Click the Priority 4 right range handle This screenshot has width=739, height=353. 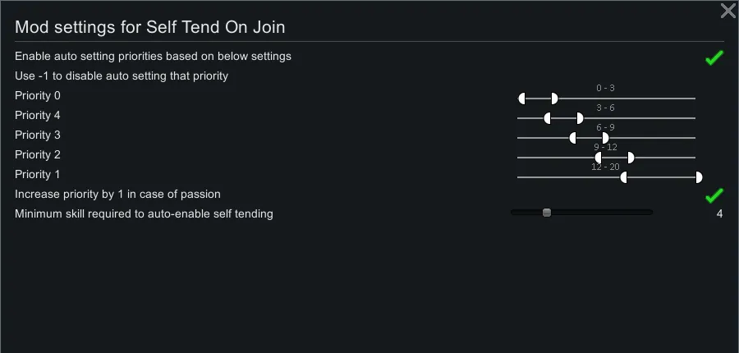click(x=579, y=118)
